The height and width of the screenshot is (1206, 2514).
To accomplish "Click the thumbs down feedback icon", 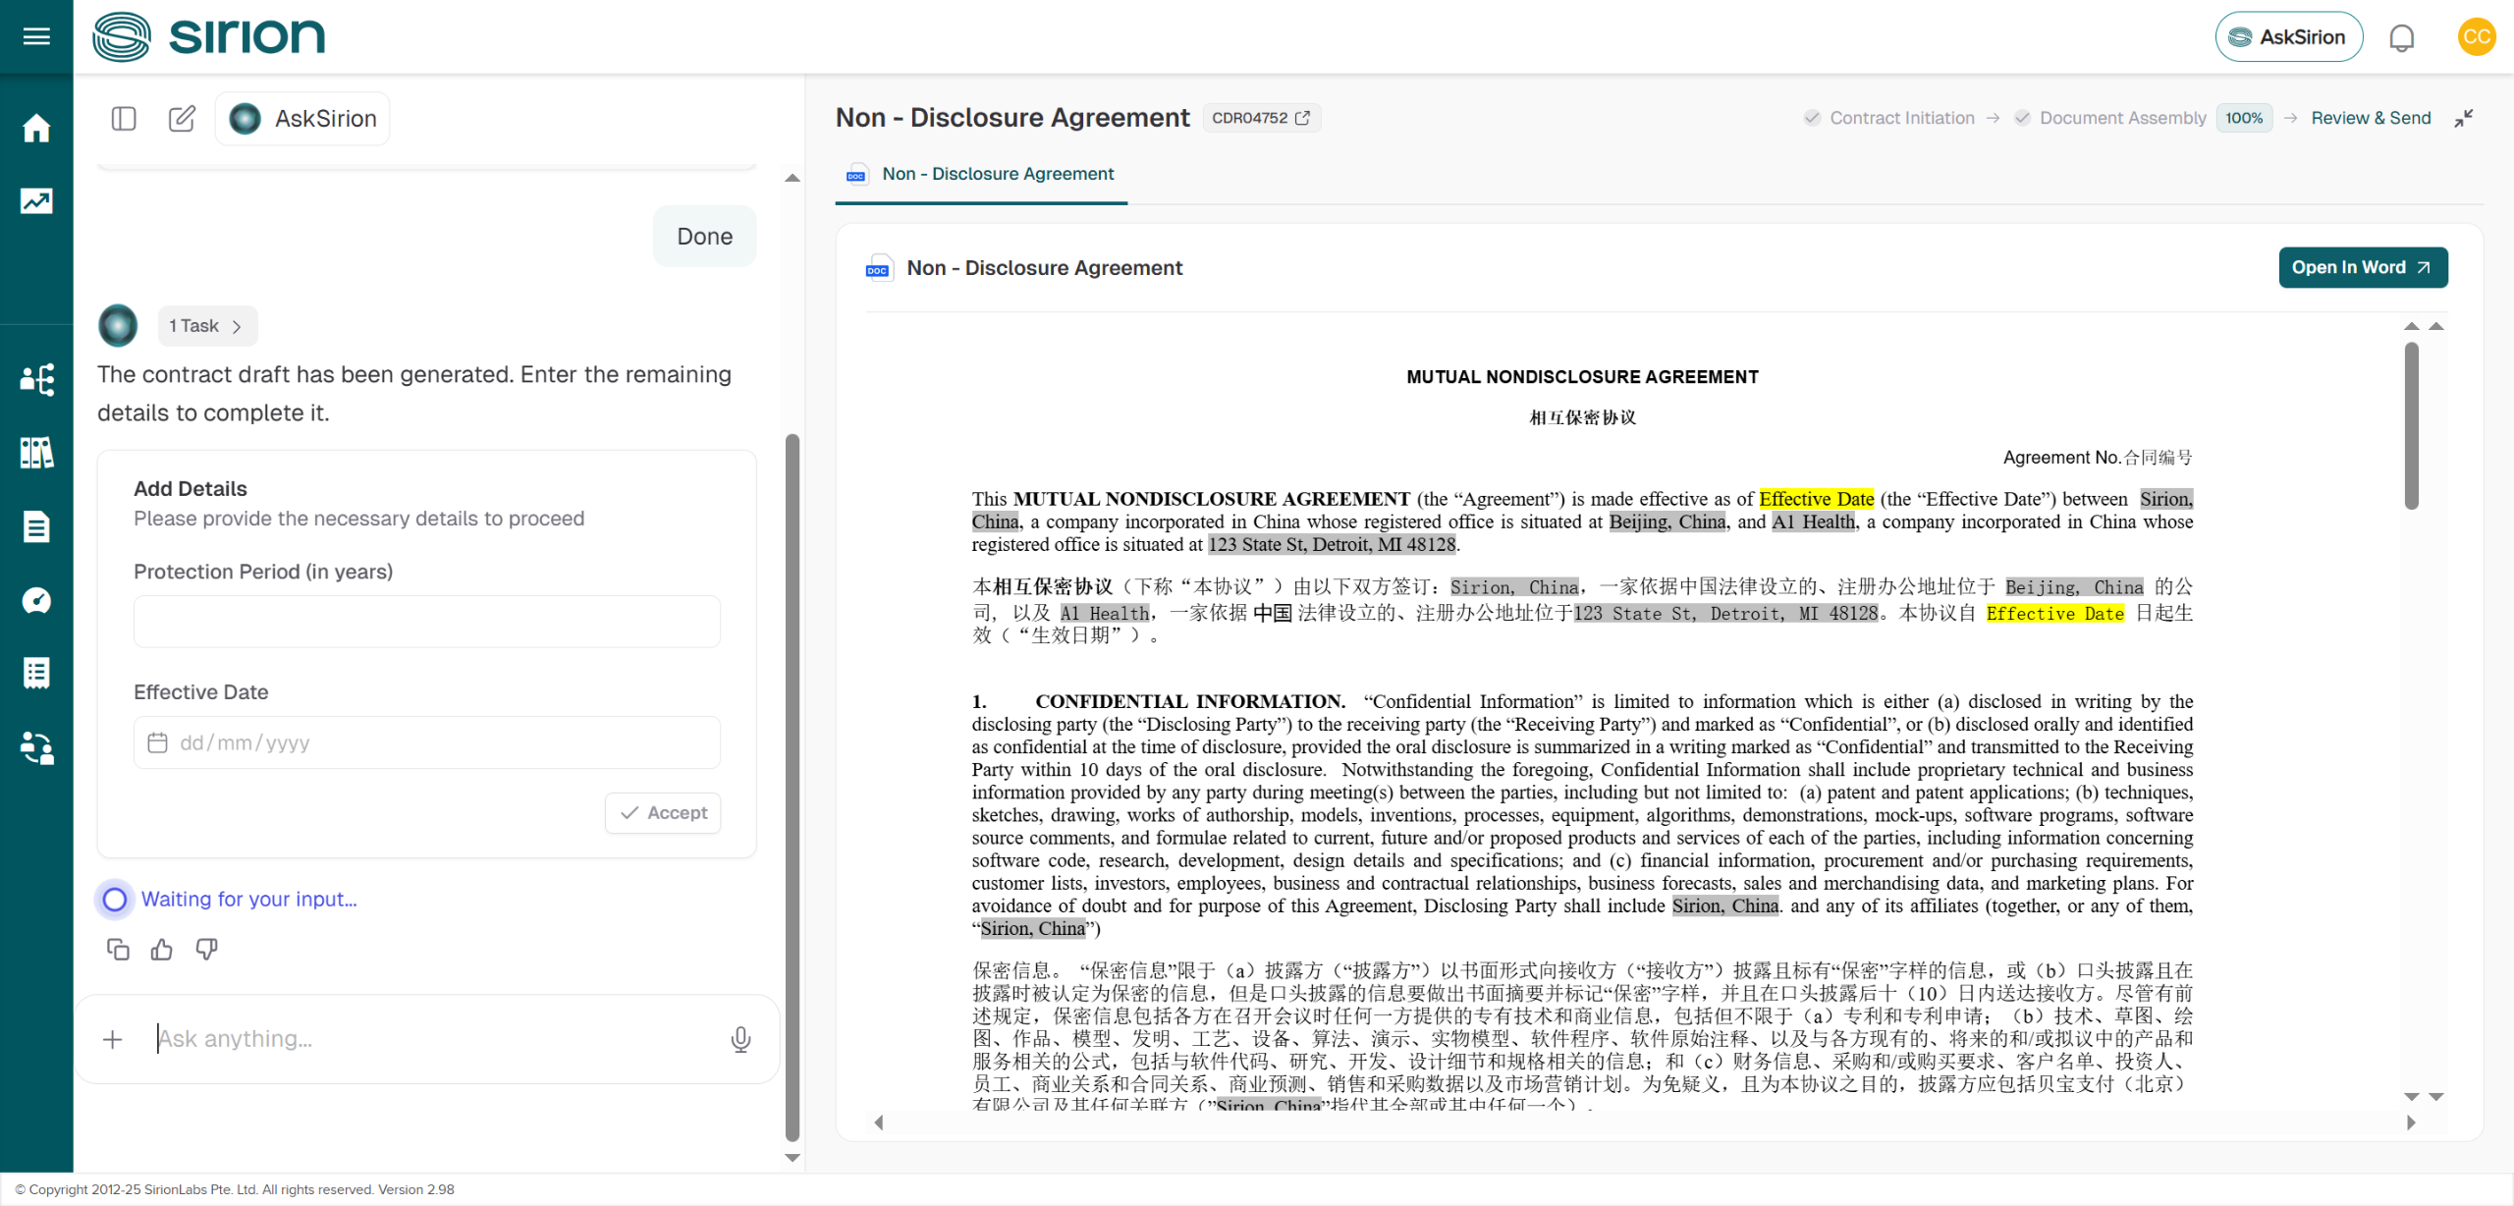I will click(206, 949).
